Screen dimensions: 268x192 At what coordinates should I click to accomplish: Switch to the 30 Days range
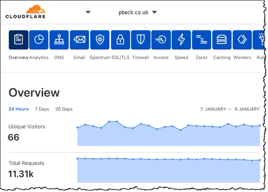tap(64, 109)
